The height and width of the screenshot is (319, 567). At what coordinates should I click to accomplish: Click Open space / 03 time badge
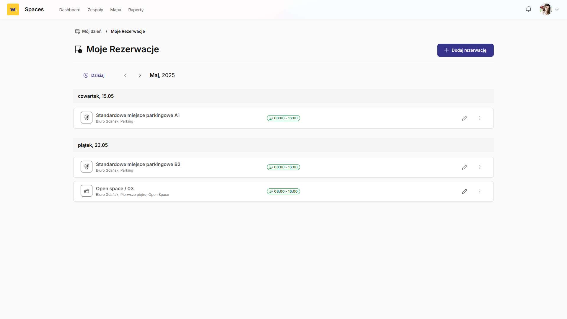[x=283, y=191]
